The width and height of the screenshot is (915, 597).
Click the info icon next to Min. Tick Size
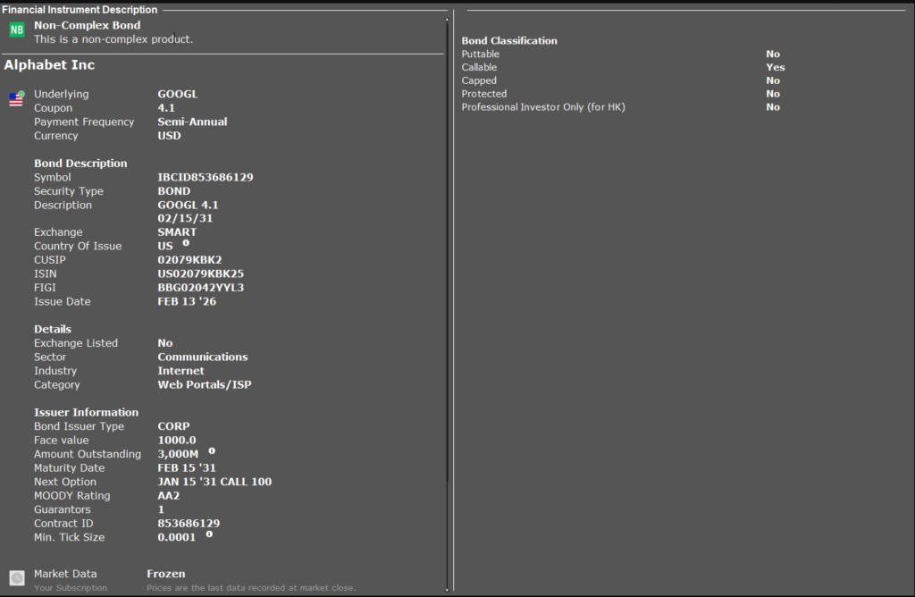pyautogui.click(x=209, y=534)
